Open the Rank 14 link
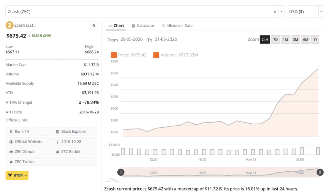This screenshot has height=193, width=331. (x=28, y=131)
